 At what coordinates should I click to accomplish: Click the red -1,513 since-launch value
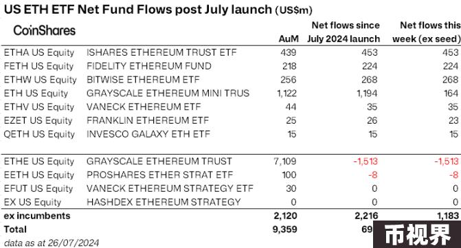click(366, 161)
